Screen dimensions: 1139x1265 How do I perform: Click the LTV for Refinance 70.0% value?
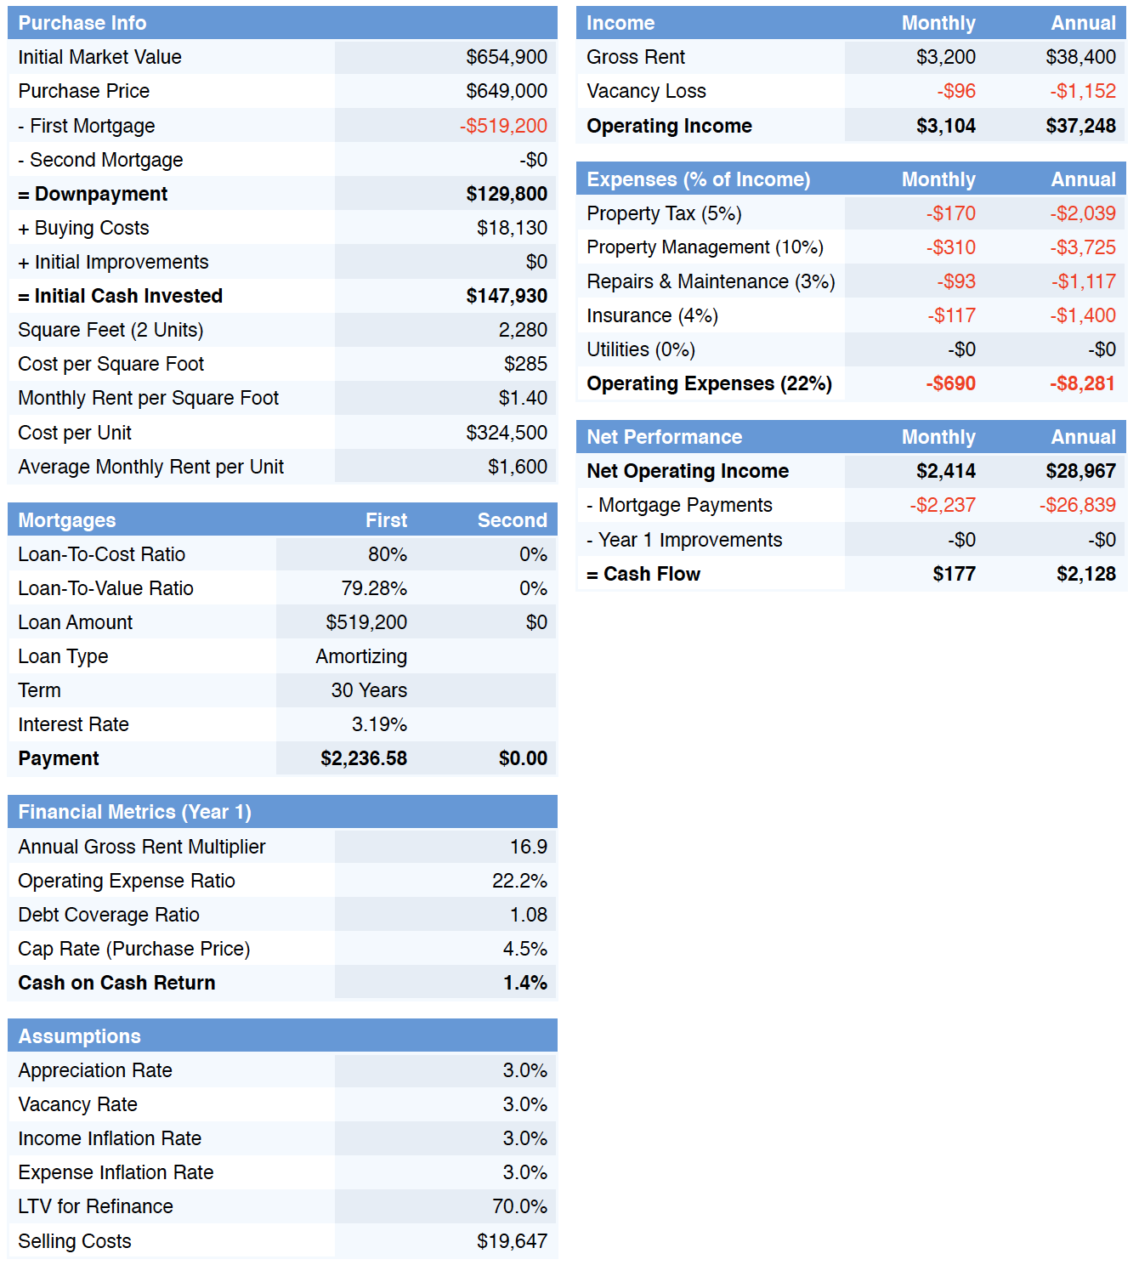[519, 1206]
